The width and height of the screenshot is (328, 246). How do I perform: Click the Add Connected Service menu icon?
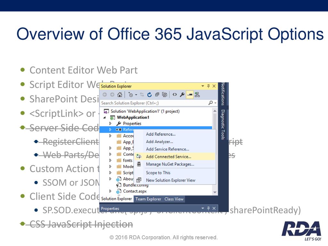[139, 156]
